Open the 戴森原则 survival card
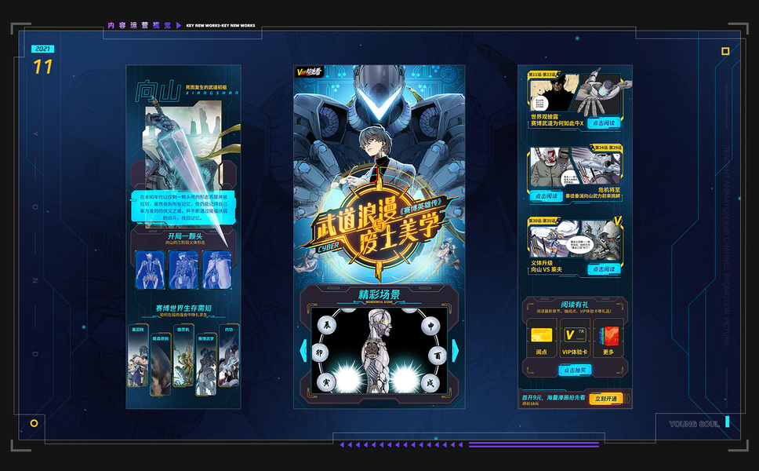This screenshot has width=759, height=471. point(160,365)
